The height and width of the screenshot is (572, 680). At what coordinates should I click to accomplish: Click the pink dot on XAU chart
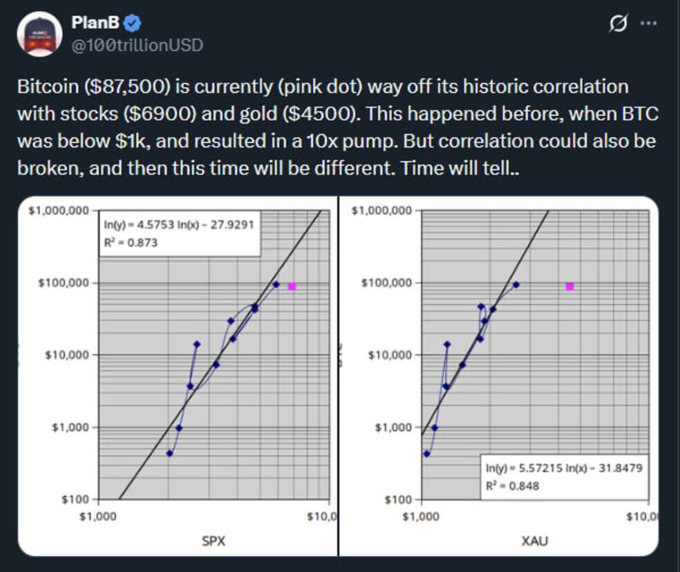pos(569,286)
